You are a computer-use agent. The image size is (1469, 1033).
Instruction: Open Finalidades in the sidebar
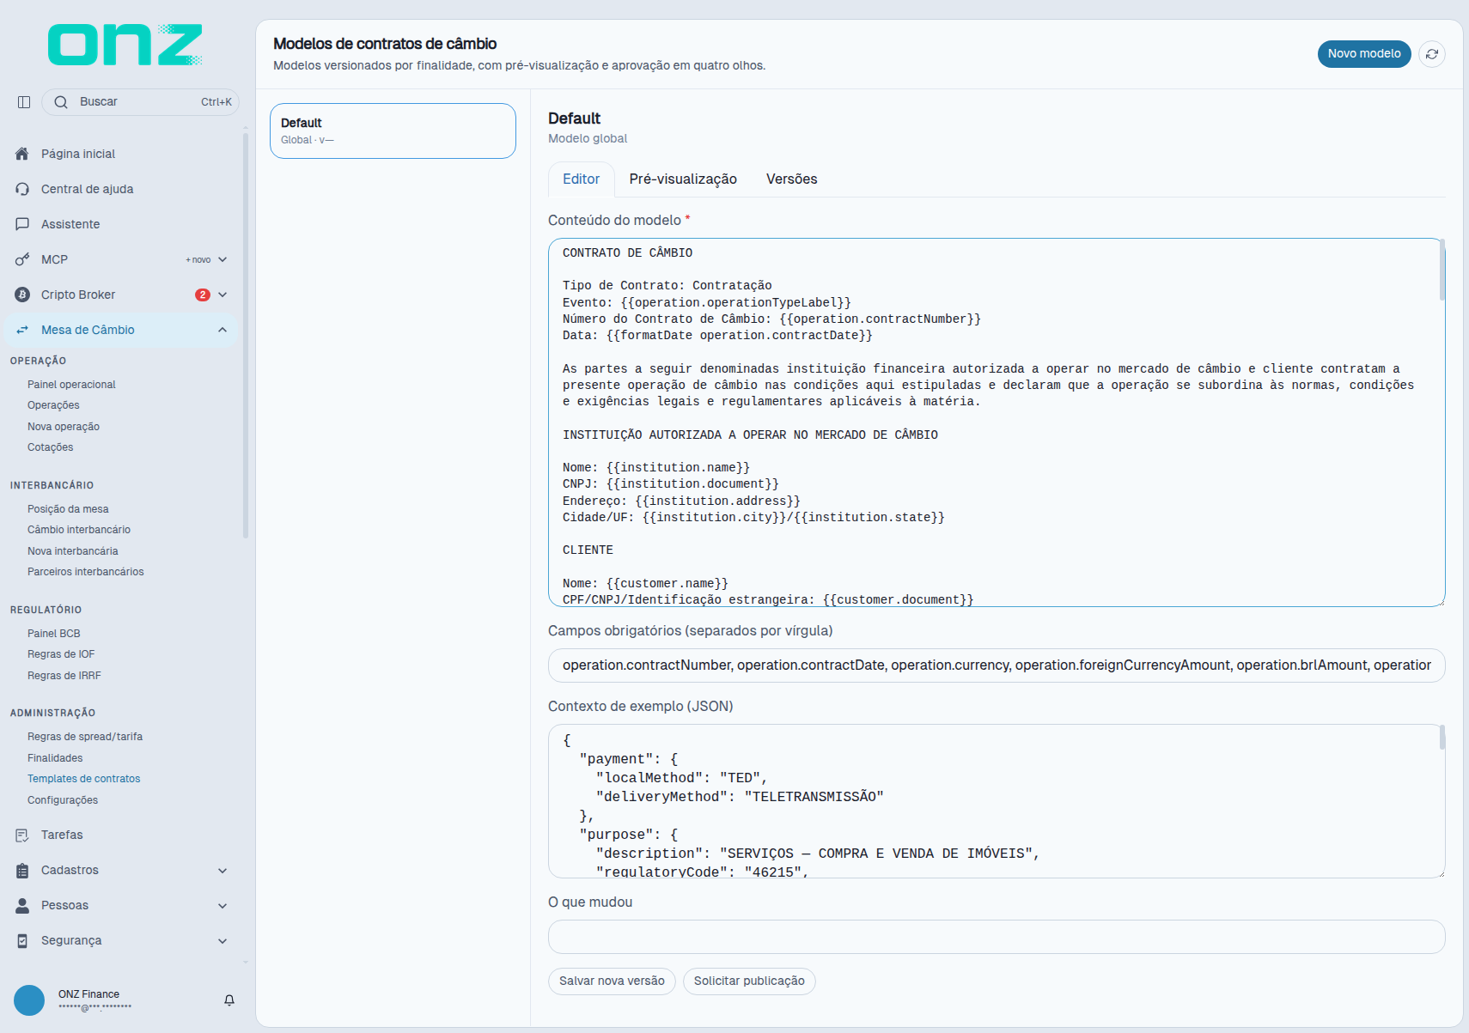coord(55,758)
